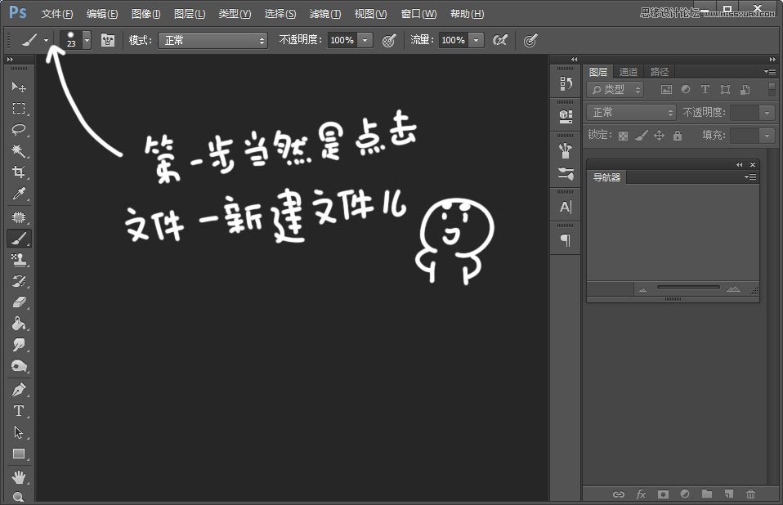783x505 pixels.
Task: Select the Hand tool
Action: tap(19, 477)
